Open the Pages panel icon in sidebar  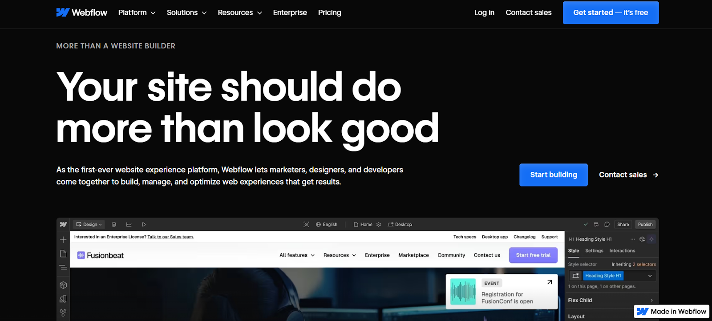click(x=63, y=254)
